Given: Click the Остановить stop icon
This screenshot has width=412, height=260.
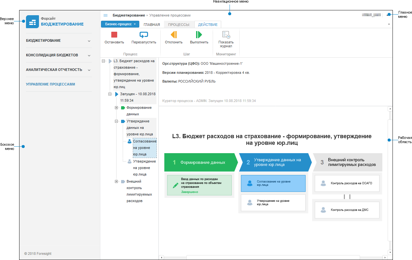Looking at the screenshot, I should pos(114,35).
